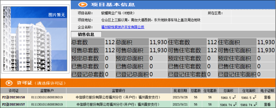Click the 企业名称 label
This screenshot has height=108, width=276.
pyautogui.click(x=85, y=27)
